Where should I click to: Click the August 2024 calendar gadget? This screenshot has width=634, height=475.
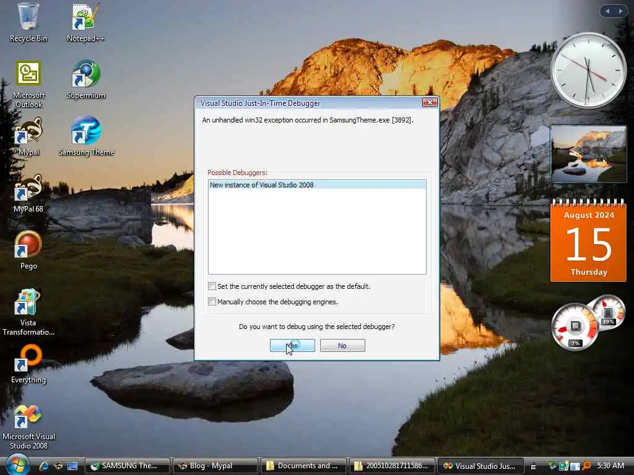(x=588, y=240)
